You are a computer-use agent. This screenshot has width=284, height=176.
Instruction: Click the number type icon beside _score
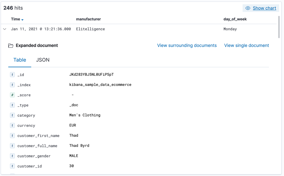point(12,95)
